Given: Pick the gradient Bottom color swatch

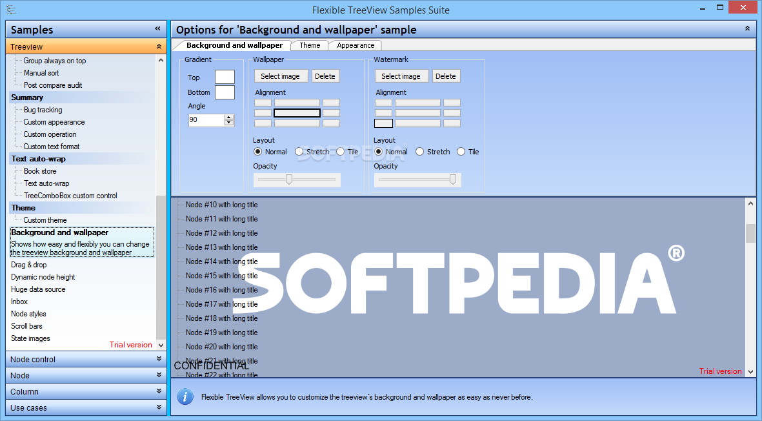Looking at the screenshot, I should point(225,92).
